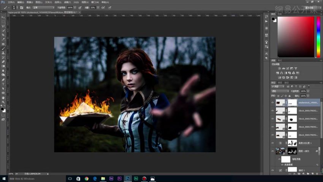
Task: Add Levels adjustment from Adjustments panel
Action: pos(283,69)
